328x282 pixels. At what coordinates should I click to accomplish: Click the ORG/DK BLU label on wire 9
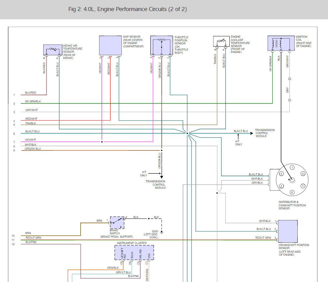[x=33, y=149]
